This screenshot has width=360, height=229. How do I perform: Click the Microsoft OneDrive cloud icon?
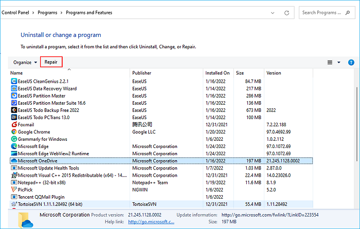coord(14,161)
